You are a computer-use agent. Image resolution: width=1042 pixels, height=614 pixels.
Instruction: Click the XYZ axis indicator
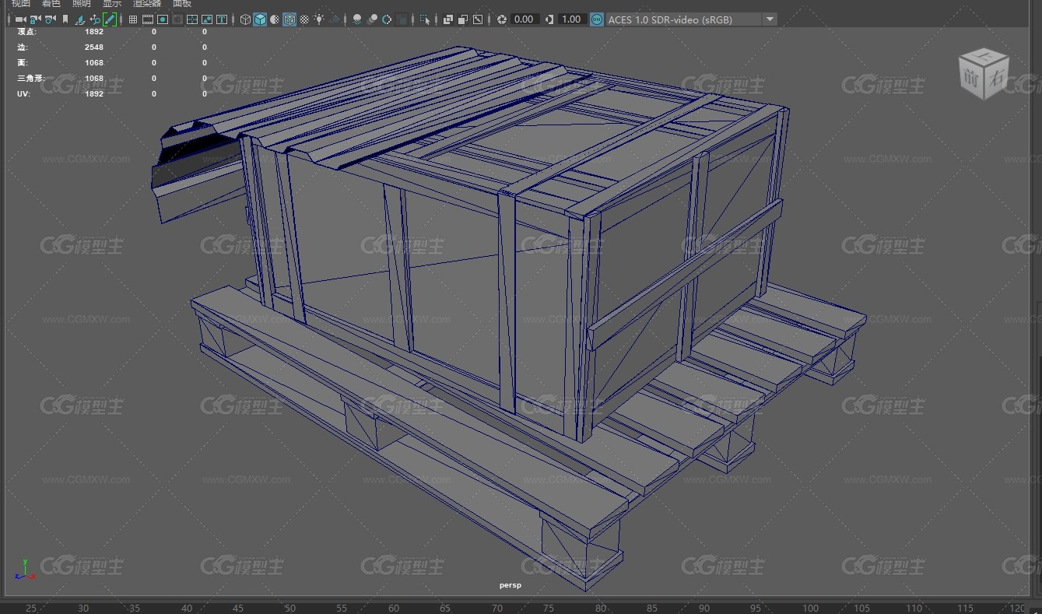click(25, 570)
